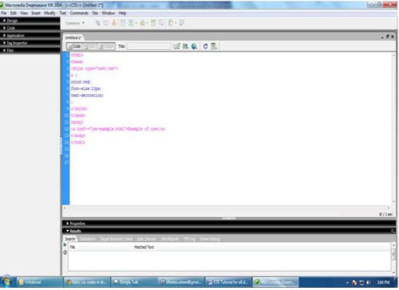Click the Media insert icon
The image size is (399, 290).
click(x=142, y=23)
